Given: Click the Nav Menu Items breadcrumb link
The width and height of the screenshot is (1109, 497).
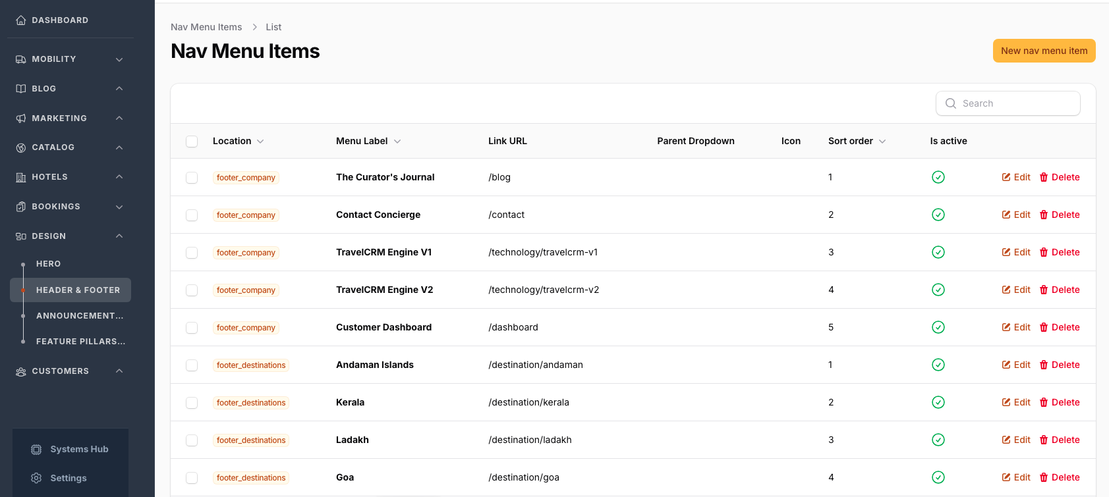Looking at the screenshot, I should click(206, 27).
